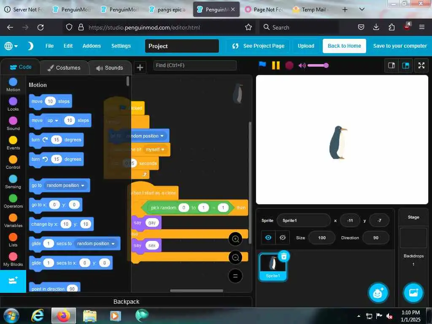The width and height of the screenshot is (432, 324).
Task: Zoom in the code workspace
Action: [x=235, y=239]
